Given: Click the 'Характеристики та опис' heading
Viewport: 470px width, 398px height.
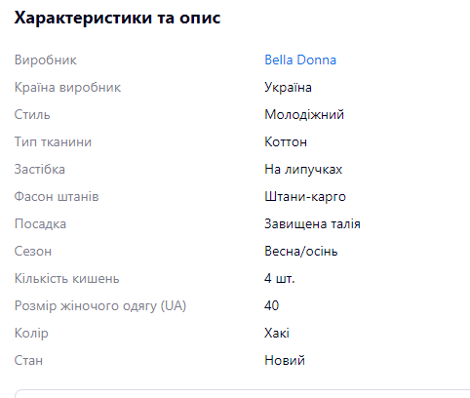Looking at the screenshot, I should pyautogui.click(x=117, y=18).
